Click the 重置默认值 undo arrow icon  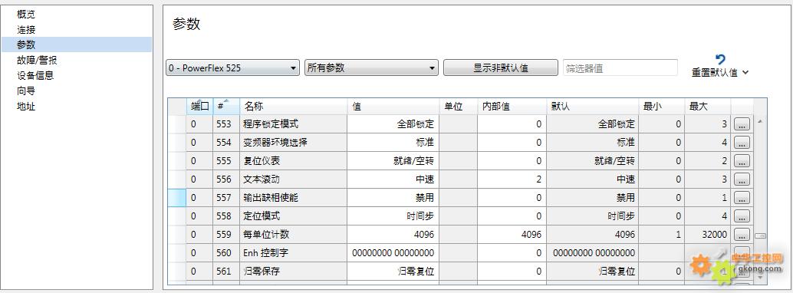[721, 60]
